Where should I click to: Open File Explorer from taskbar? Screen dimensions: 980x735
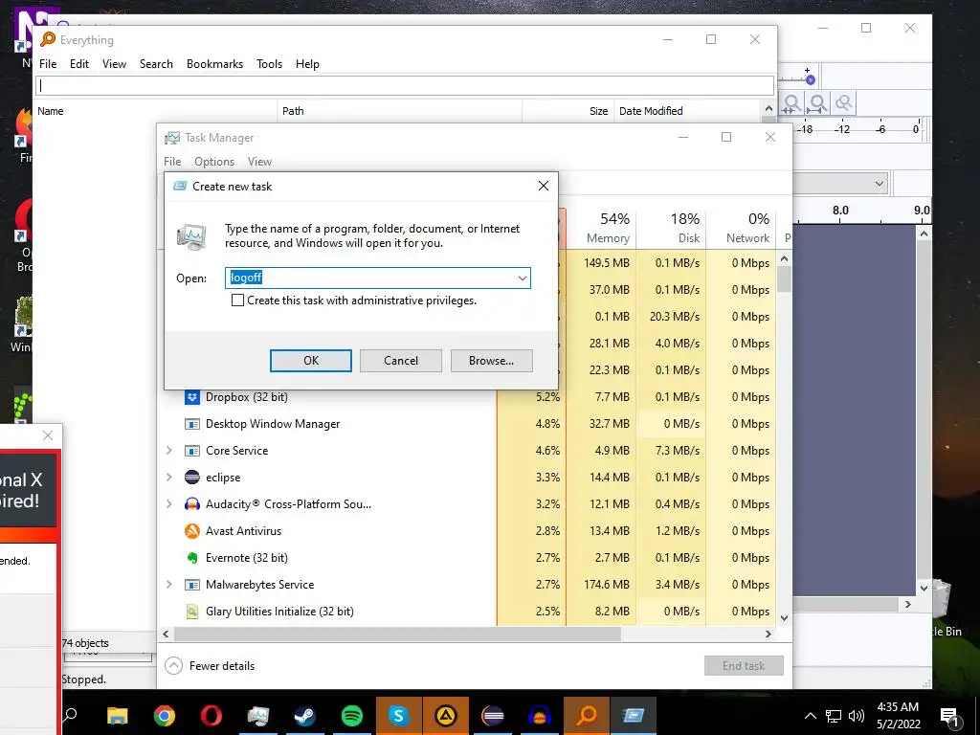coord(117,716)
